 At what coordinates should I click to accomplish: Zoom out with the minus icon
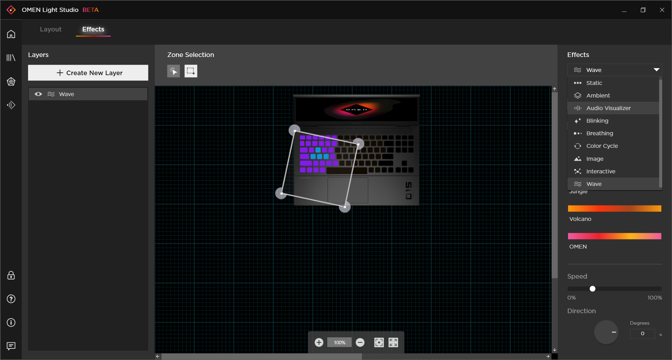tap(360, 343)
